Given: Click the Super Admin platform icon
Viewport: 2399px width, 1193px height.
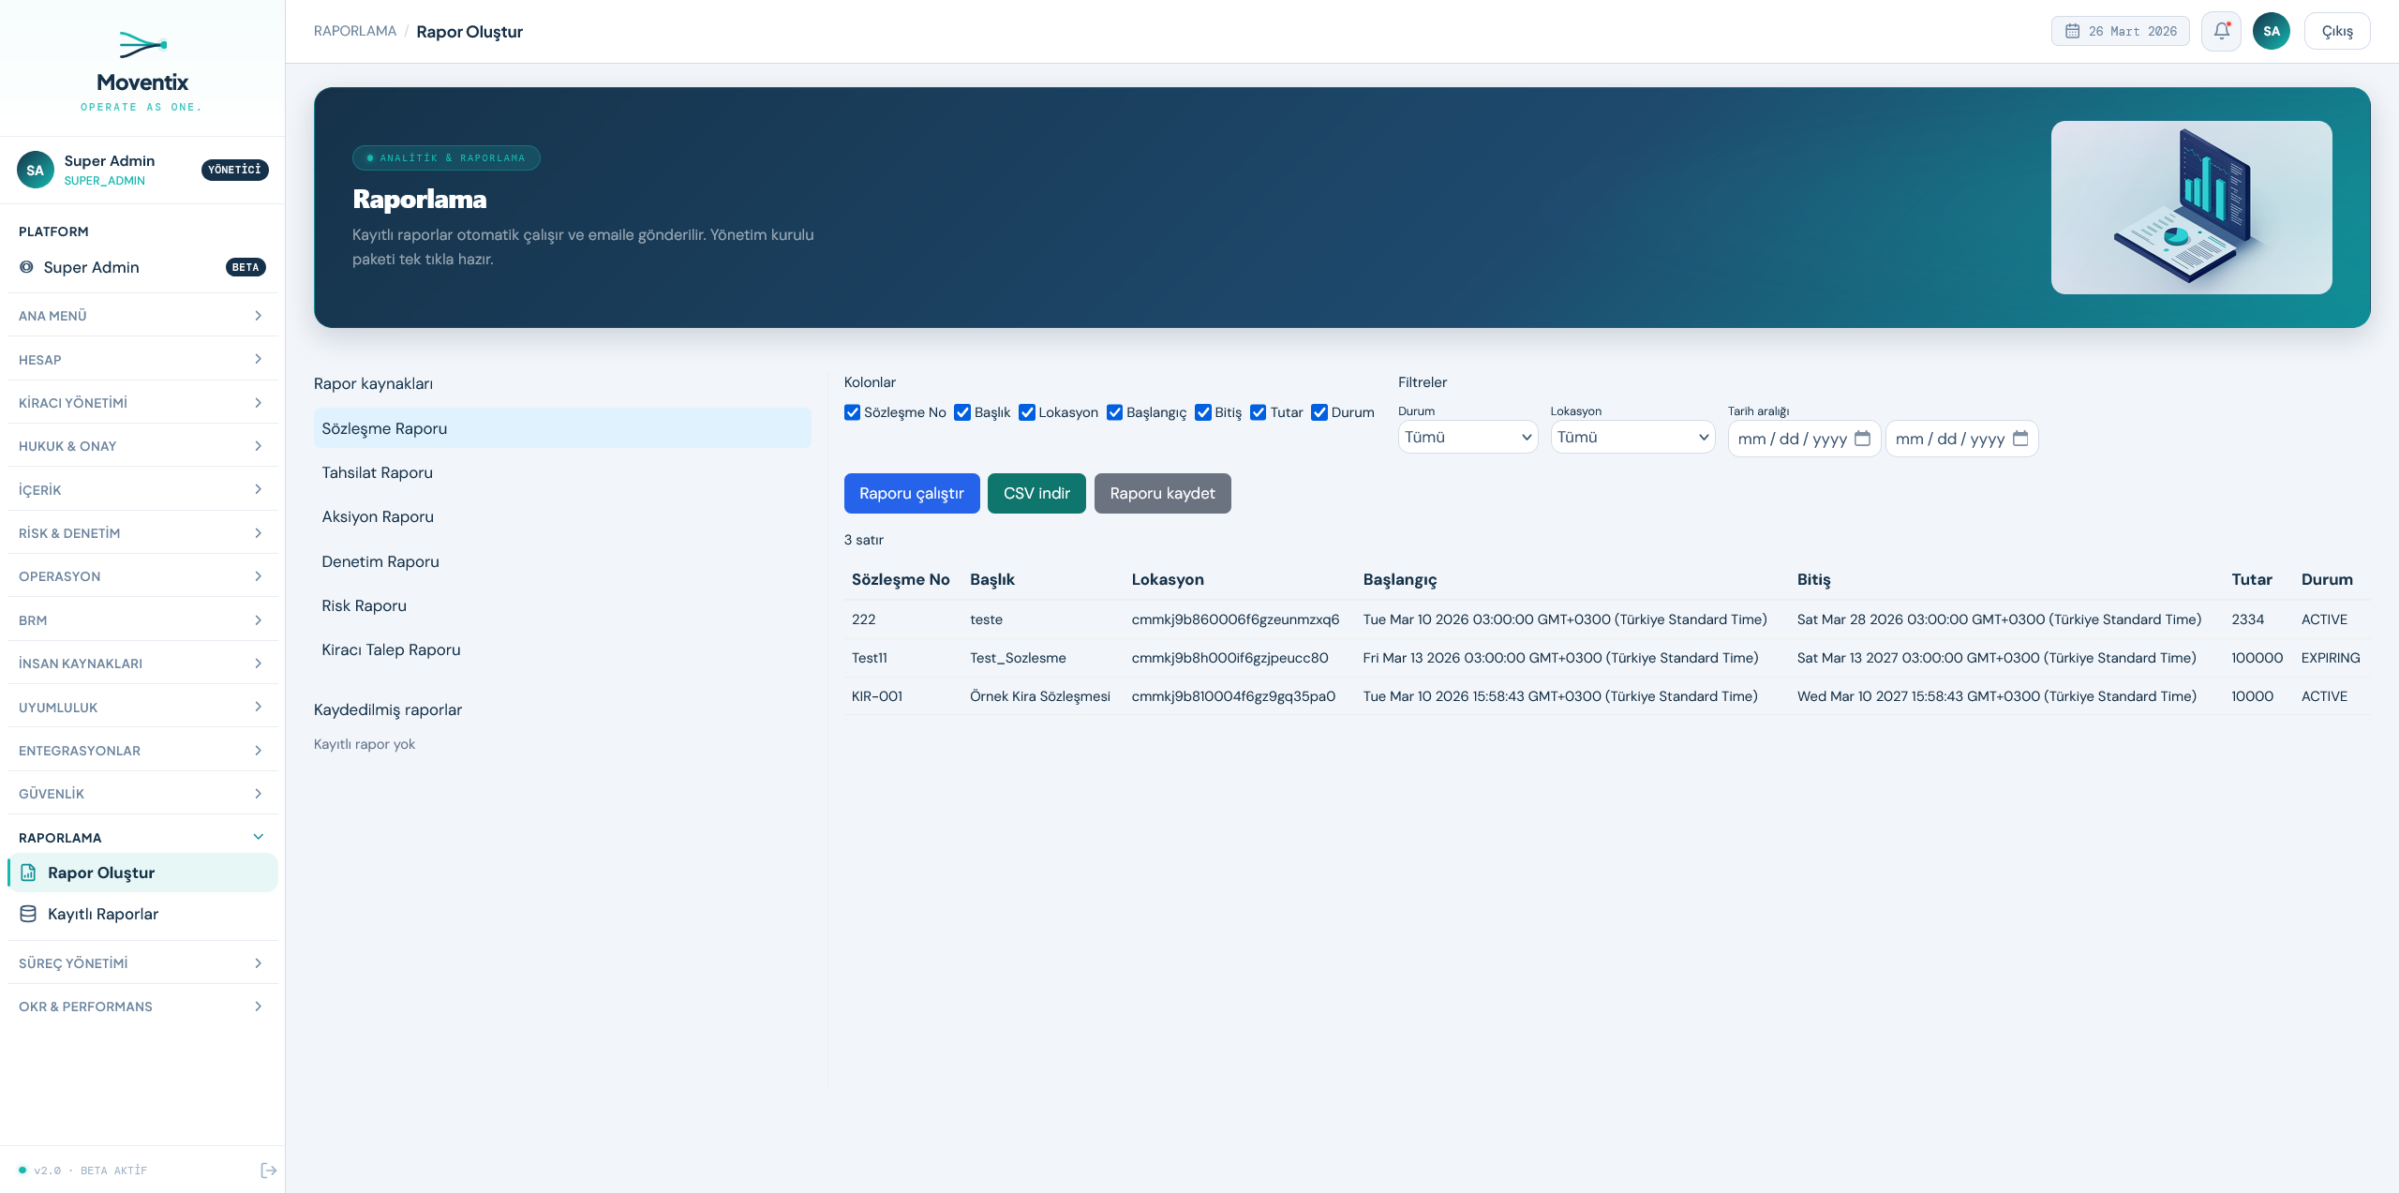Looking at the screenshot, I should (x=26, y=267).
